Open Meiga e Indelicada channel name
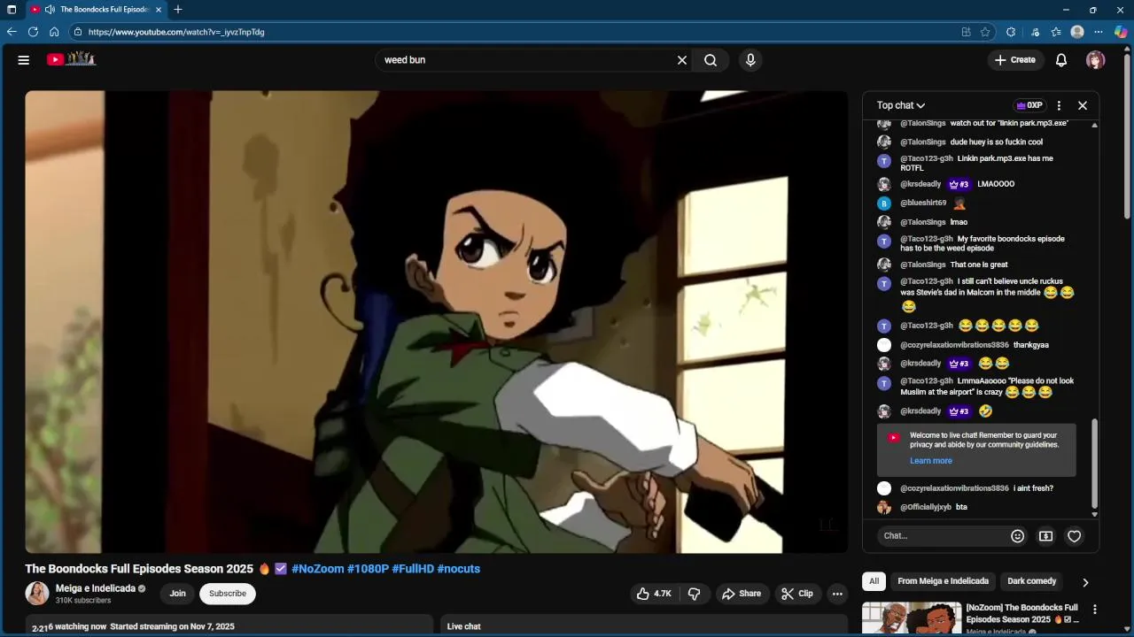This screenshot has width=1134, height=637. [96, 588]
